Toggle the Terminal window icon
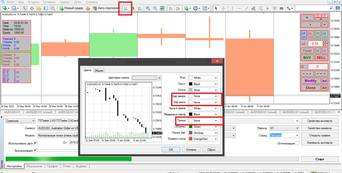The width and height of the screenshot is (342, 173). pos(46,8)
